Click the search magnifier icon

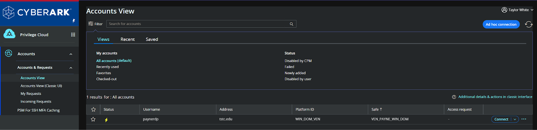[x=291, y=24]
